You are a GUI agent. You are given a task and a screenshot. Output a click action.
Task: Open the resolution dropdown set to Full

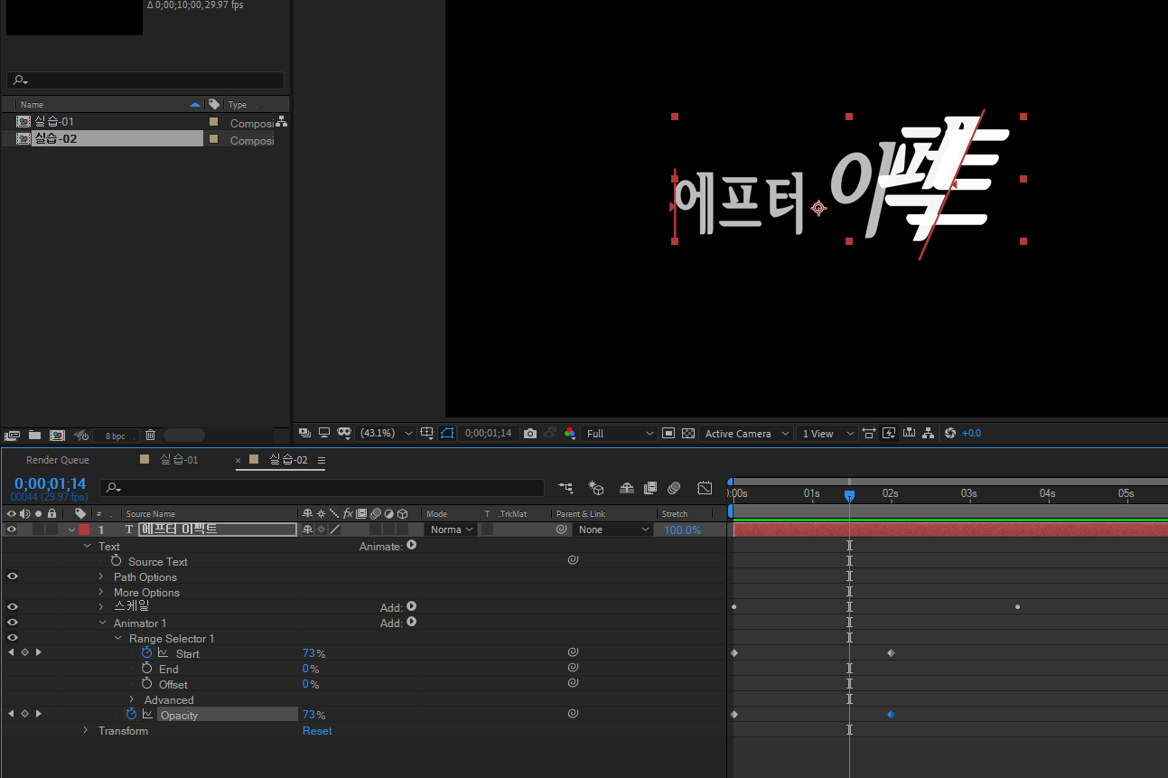[619, 434]
